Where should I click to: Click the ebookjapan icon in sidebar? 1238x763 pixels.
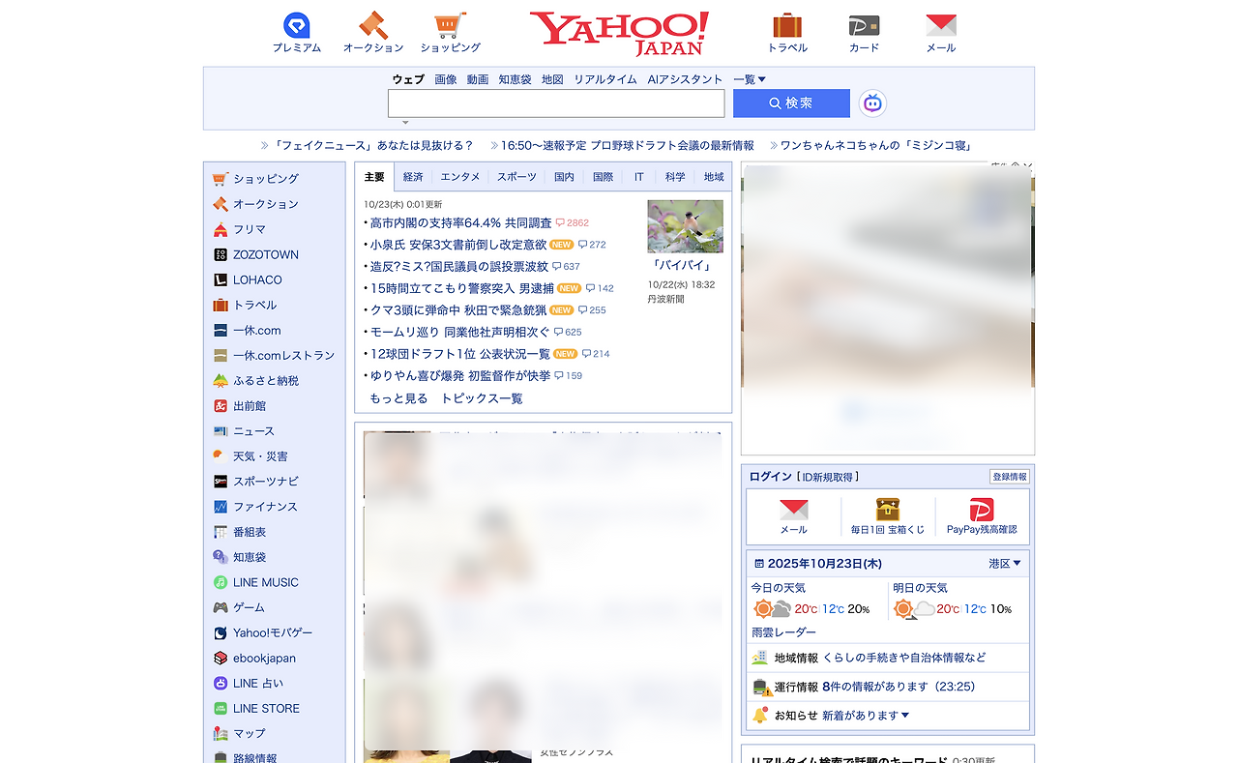(221, 658)
